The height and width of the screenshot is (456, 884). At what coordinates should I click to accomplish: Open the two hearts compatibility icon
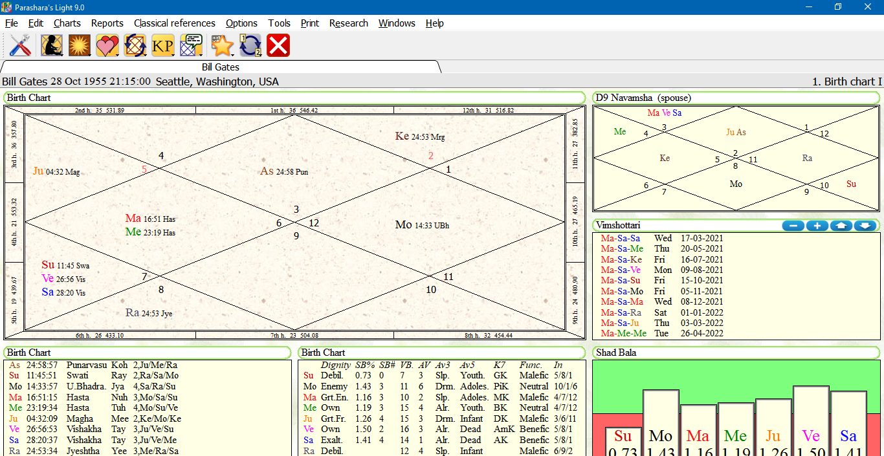[x=107, y=45]
